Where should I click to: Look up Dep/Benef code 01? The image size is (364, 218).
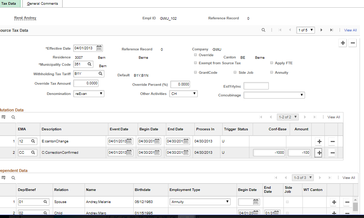tap(45, 202)
